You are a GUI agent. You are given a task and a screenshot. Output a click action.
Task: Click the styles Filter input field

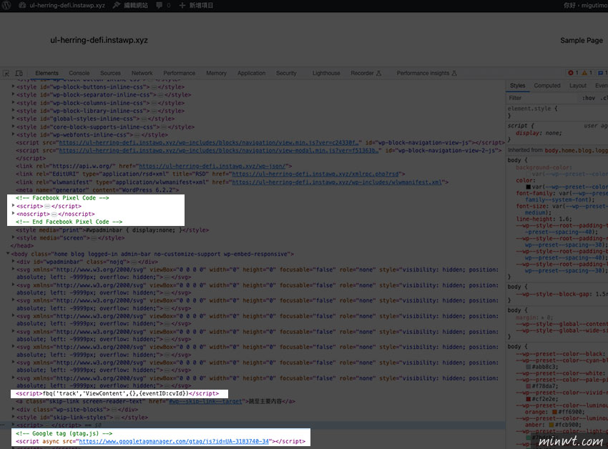pos(543,98)
